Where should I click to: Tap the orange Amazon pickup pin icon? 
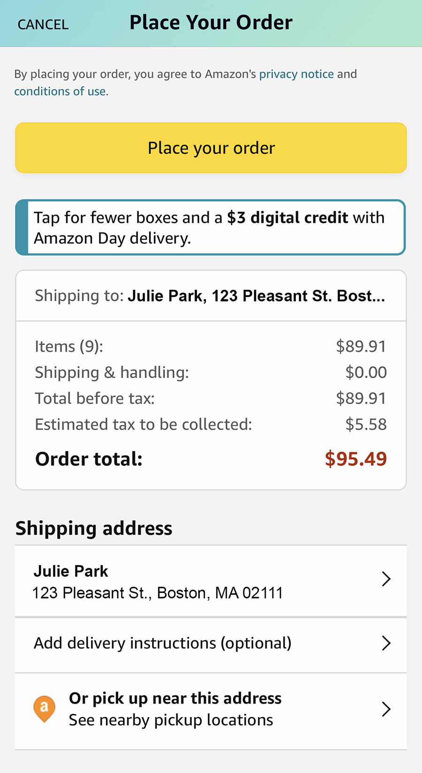44,708
